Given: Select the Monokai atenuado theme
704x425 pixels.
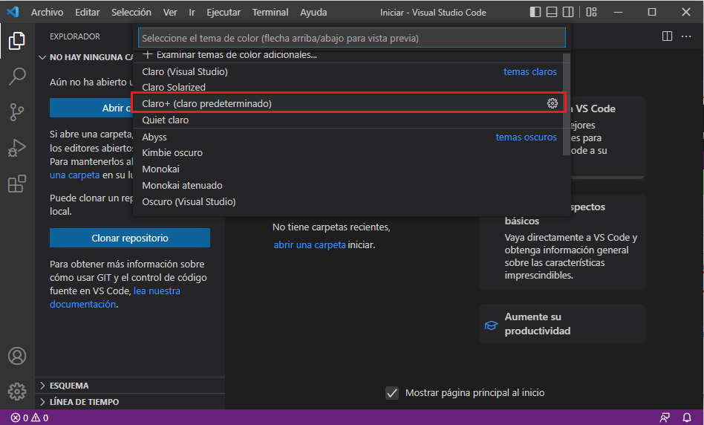Looking at the screenshot, I should [x=348, y=185].
